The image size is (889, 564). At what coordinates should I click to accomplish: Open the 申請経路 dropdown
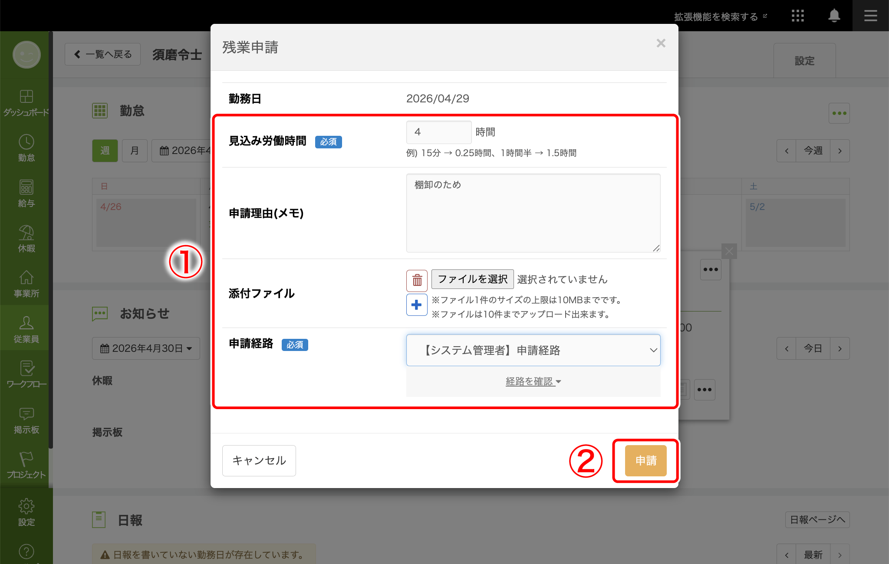533,350
